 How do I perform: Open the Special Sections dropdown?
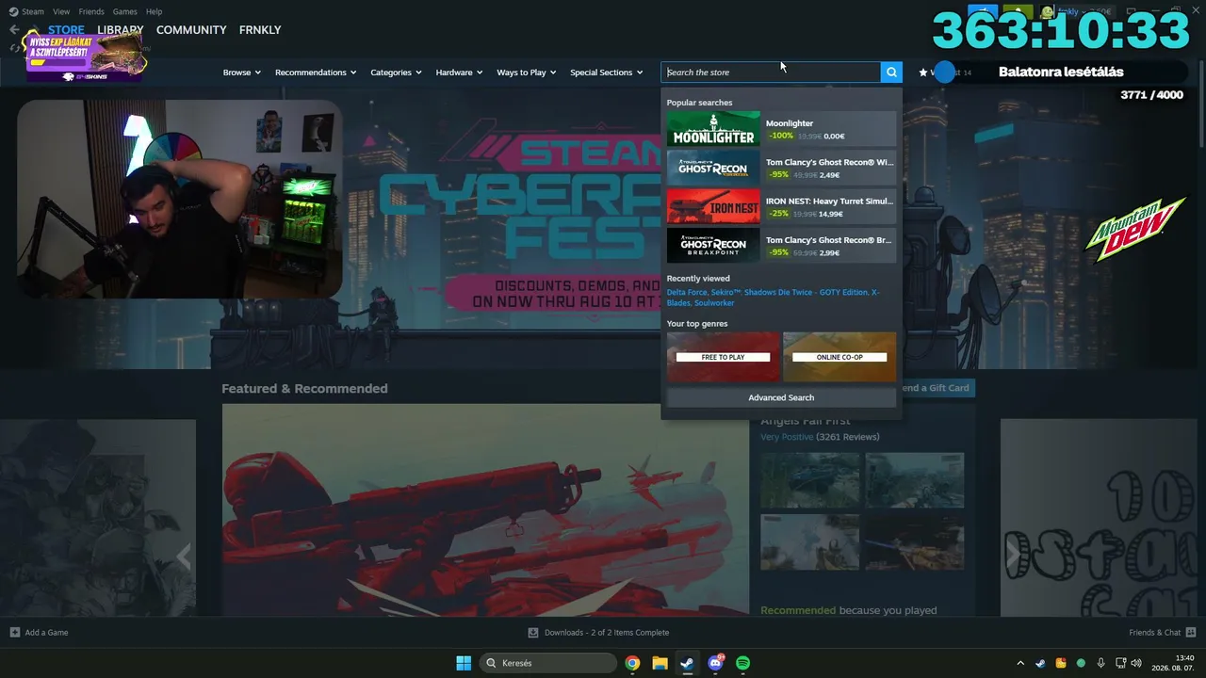pyautogui.click(x=607, y=73)
